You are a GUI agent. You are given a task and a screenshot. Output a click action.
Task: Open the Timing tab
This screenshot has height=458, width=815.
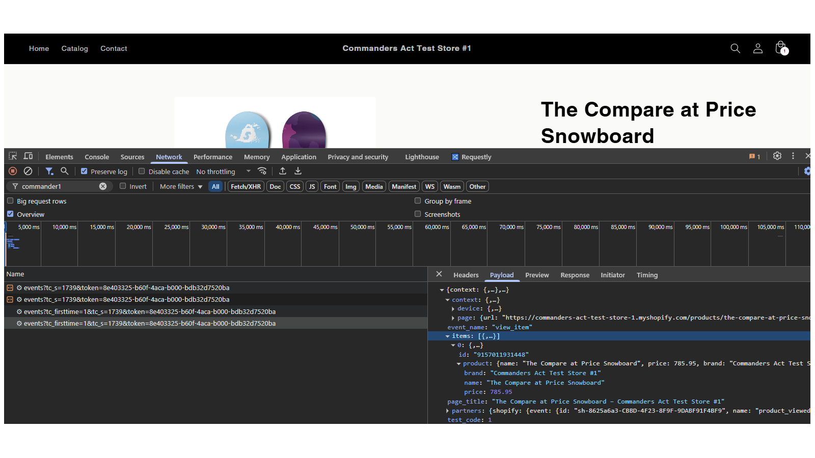(x=647, y=275)
